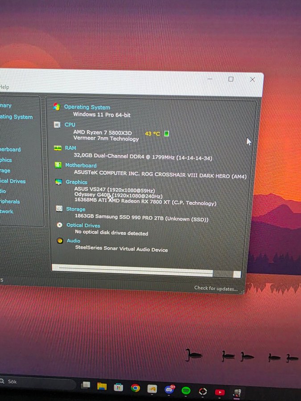This screenshot has width=301, height=401.
Task: Open Microsoft Store from the taskbar
Action: coord(118,388)
